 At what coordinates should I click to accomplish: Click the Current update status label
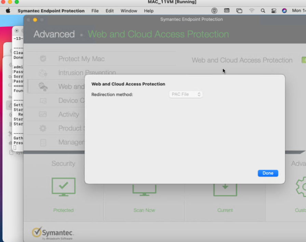pos(225,210)
